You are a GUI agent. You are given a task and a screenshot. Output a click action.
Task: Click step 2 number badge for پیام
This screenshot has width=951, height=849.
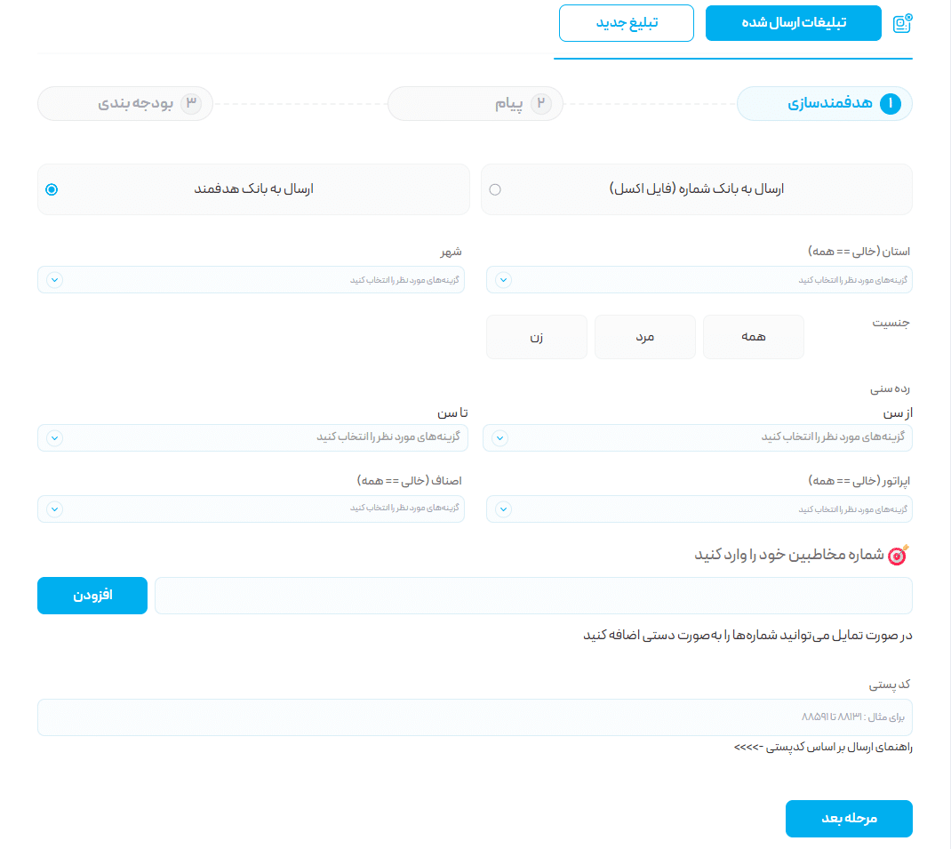coord(540,104)
